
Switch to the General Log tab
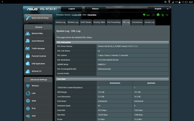click(60, 22)
